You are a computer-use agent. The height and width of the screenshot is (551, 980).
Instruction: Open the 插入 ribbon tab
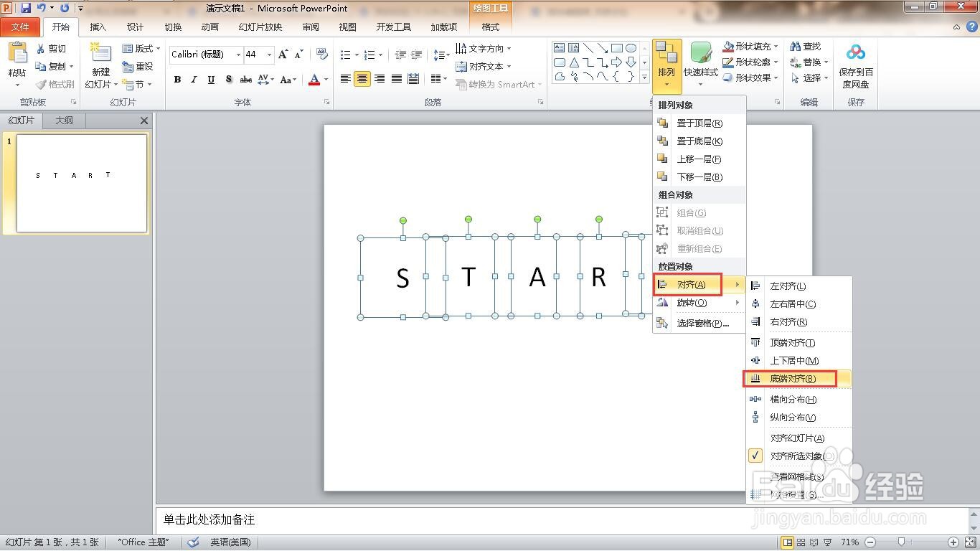click(x=98, y=27)
